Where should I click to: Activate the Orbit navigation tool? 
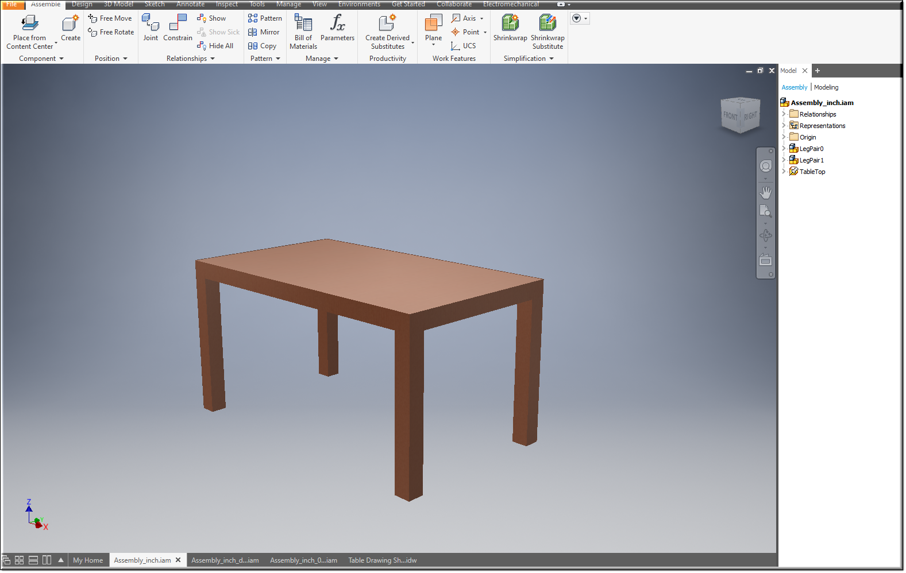(x=766, y=235)
